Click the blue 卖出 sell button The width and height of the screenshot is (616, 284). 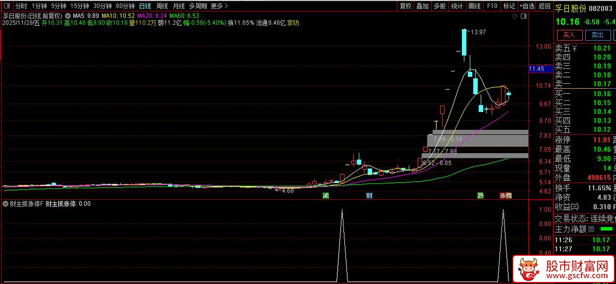click(598, 35)
